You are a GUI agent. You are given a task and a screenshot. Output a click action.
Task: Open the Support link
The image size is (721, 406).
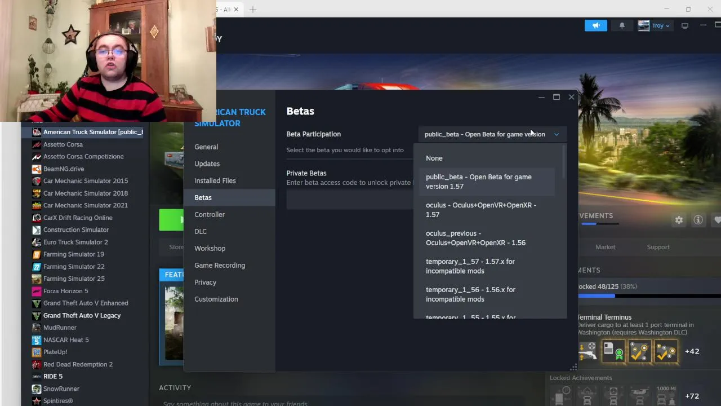point(658,247)
